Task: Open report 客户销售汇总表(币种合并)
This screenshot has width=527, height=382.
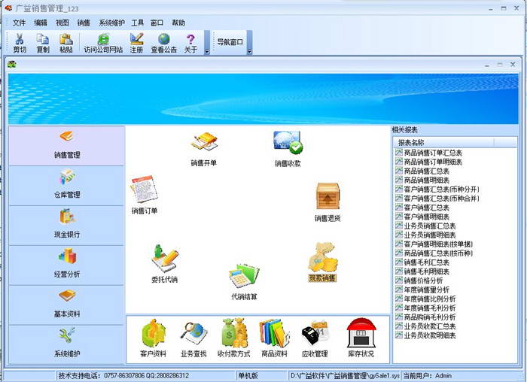Action: [441, 198]
